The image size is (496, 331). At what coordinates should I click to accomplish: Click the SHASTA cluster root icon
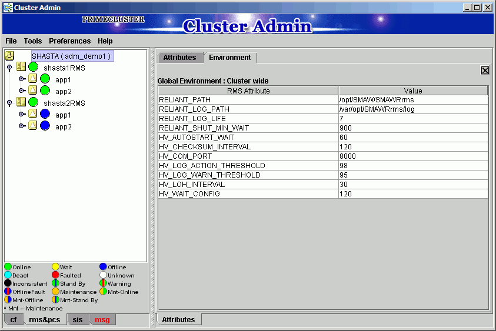pyautogui.click(x=9, y=56)
